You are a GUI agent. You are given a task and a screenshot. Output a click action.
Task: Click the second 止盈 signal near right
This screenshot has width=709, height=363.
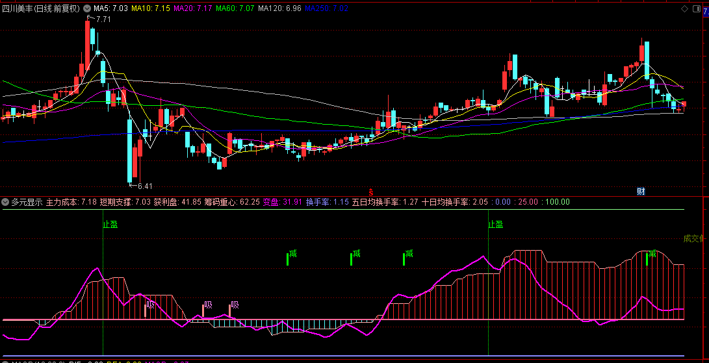click(x=495, y=225)
